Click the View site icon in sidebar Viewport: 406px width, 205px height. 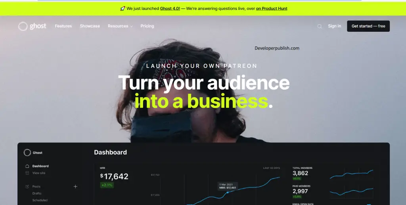click(27, 173)
